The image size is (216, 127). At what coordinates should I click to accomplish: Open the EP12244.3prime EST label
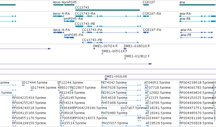[x=70, y=83]
